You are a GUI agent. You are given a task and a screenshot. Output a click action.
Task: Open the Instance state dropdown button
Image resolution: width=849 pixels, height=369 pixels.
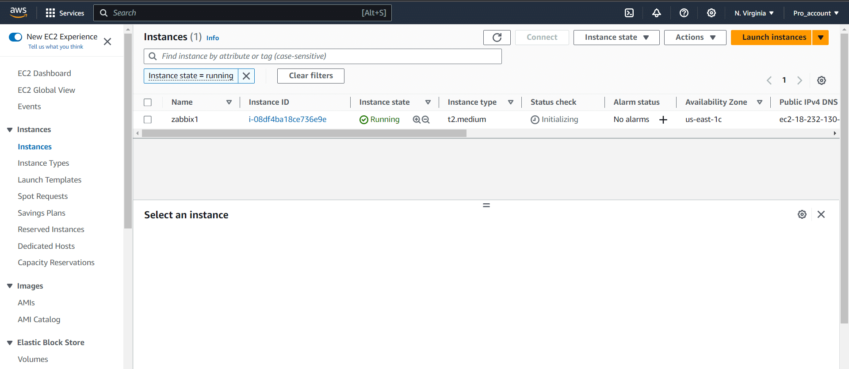coord(616,38)
